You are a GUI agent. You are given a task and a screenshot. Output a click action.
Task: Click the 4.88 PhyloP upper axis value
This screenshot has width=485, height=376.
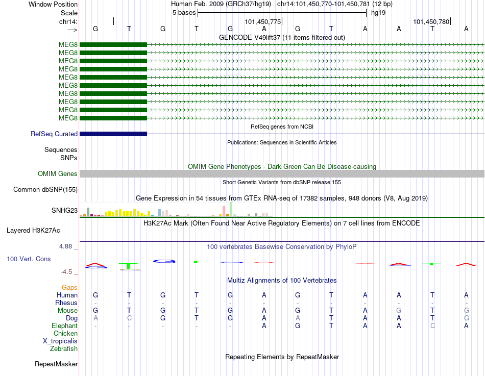(x=65, y=246)
